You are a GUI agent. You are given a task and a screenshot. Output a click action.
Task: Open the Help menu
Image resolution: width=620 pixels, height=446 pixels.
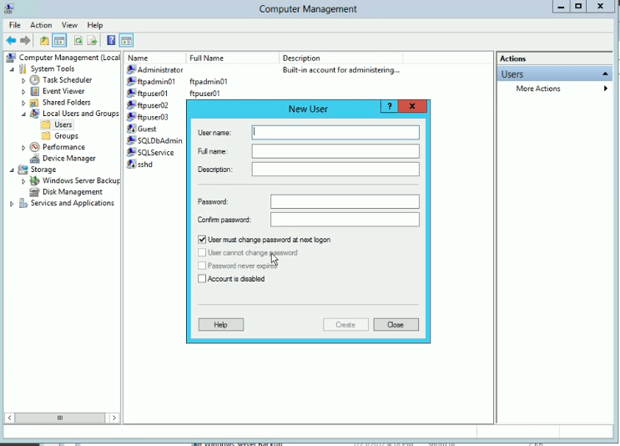[x=95, y=25]
